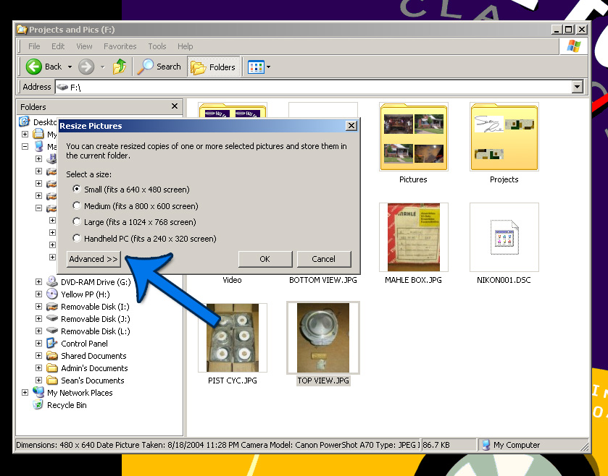Select the Projects folder thumbnail
Viewport: 608px width, 476px height.
pos(504,137)
